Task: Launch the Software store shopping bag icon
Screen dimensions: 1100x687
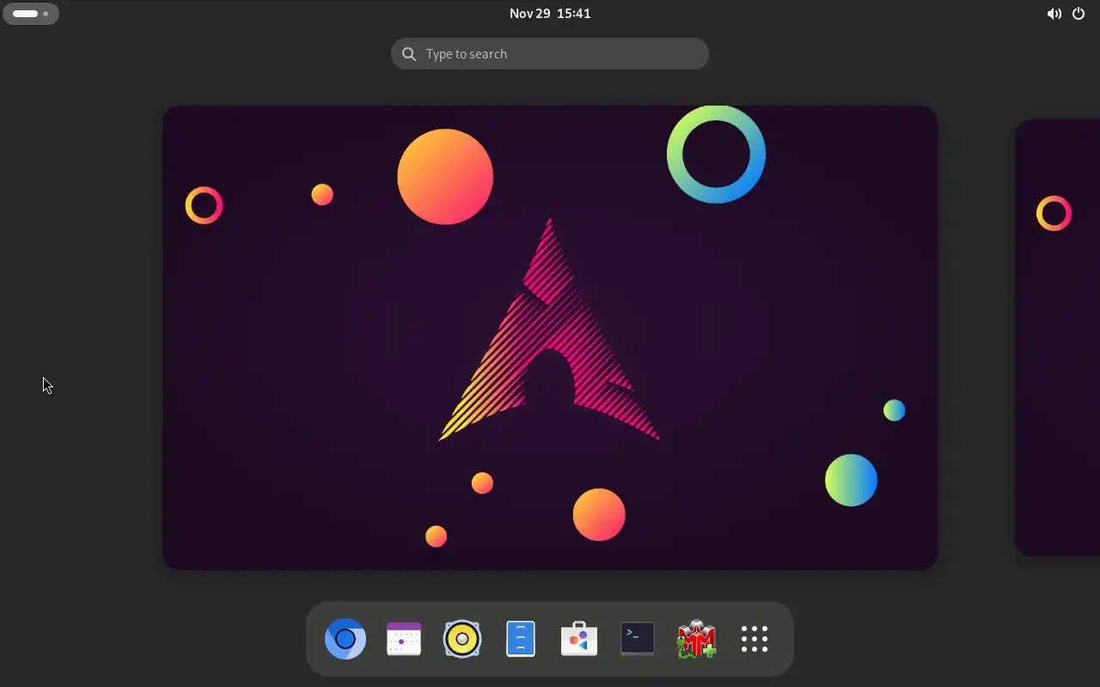Action: pyautogui.click(x=579, y=639)
